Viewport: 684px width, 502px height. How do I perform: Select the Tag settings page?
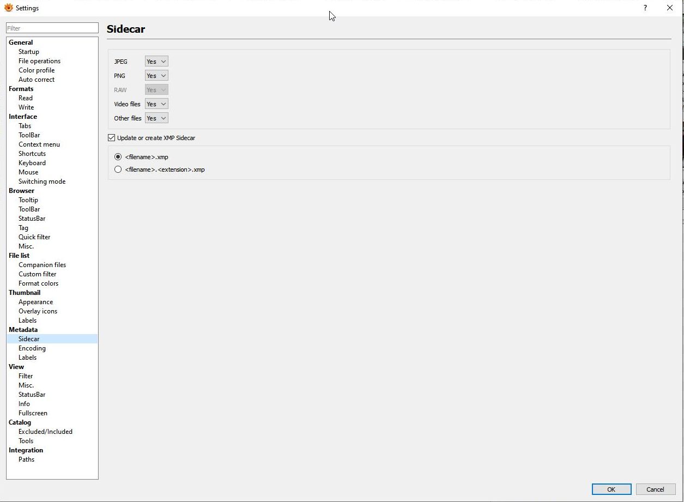[23, 228]
